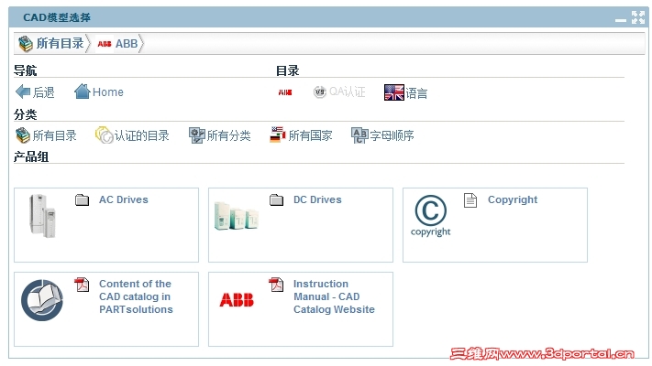
Task: Click the 所有分类 classification icon
Action: coord(196,135)
